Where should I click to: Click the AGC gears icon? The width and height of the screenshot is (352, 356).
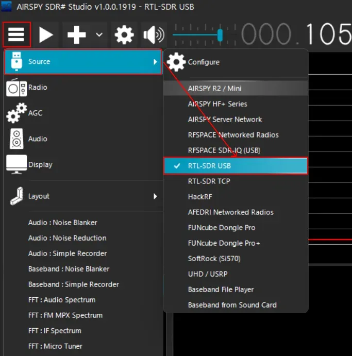pos(16,113)
